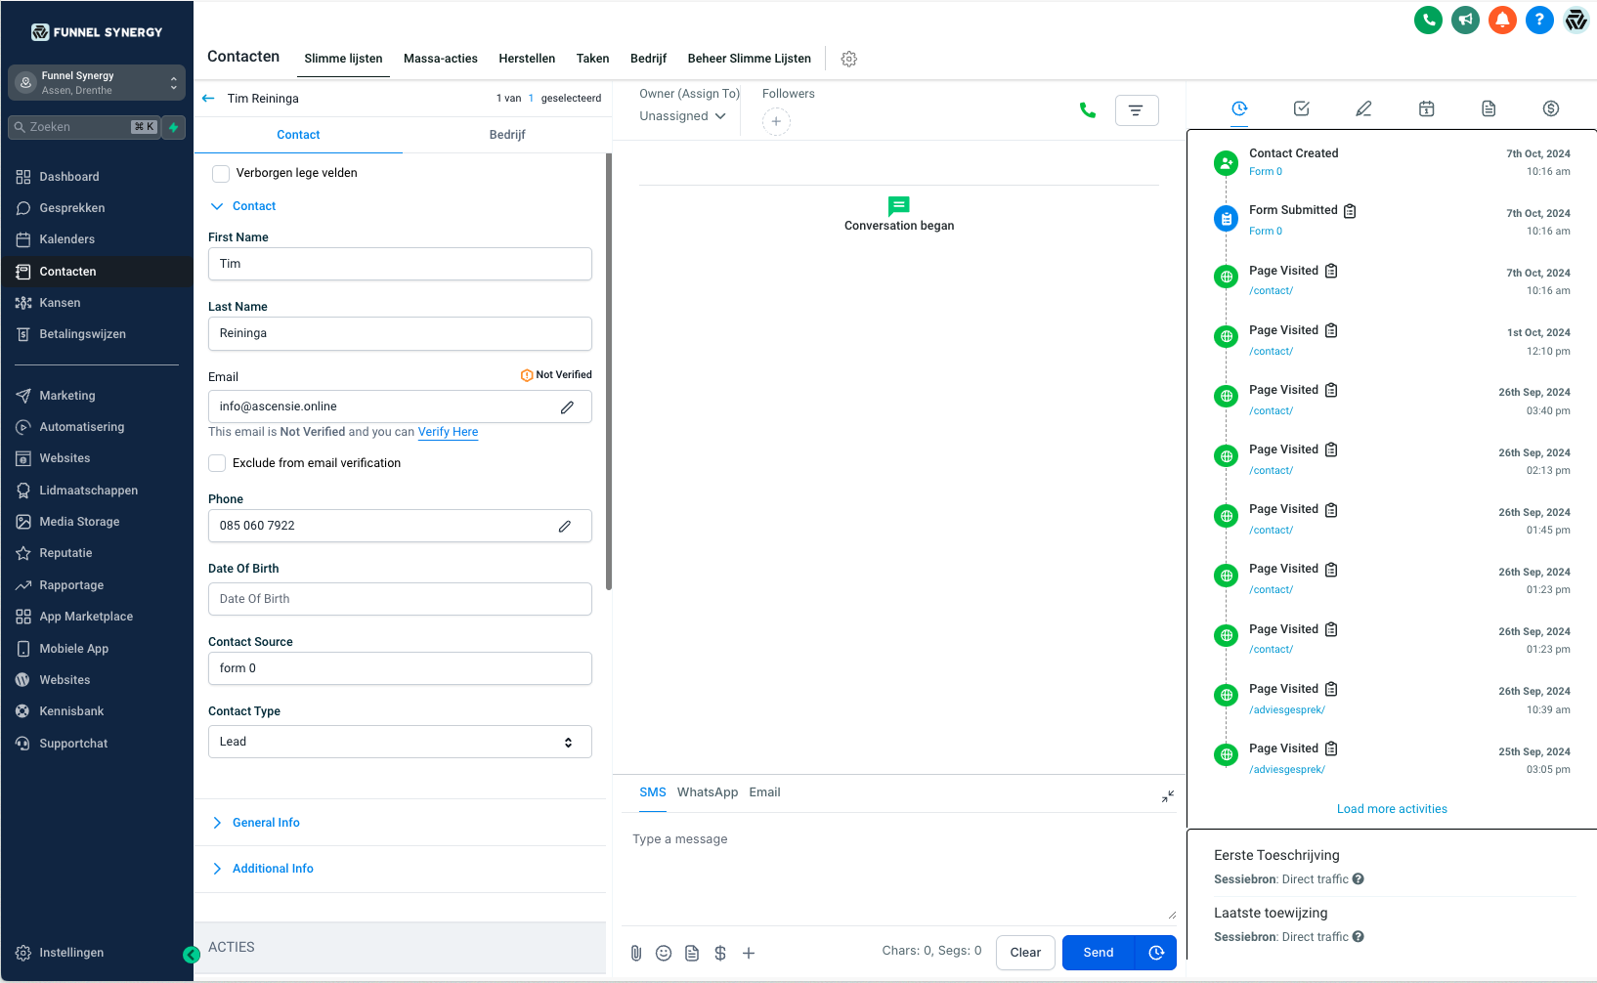Open the Appointments calendar tab icon
The image size is (1597, 983).
pyautogui.click(x=1426, y=108)
